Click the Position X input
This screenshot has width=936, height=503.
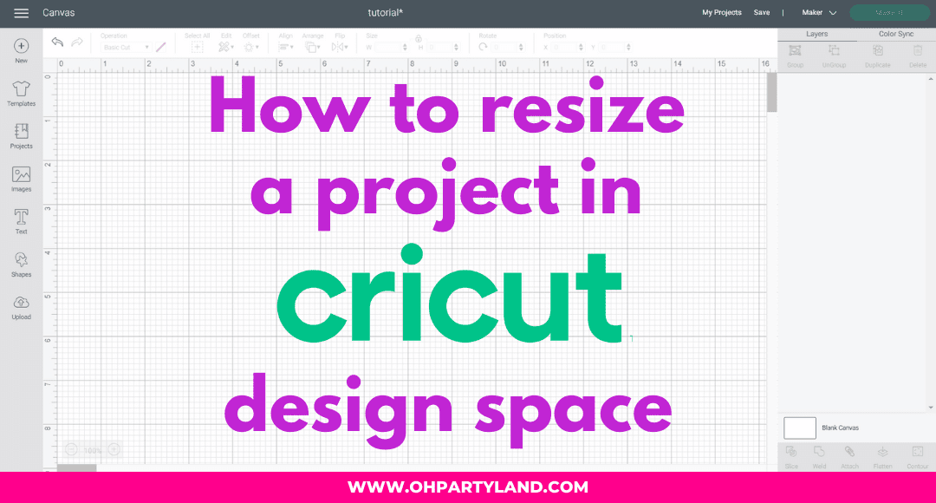[x=564, y=47]
